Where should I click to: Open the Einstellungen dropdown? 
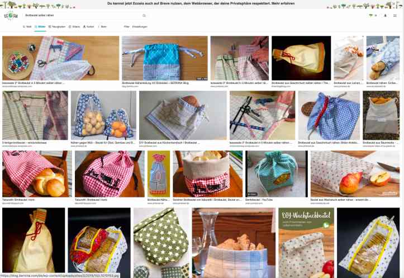click(x=140, y=26)
